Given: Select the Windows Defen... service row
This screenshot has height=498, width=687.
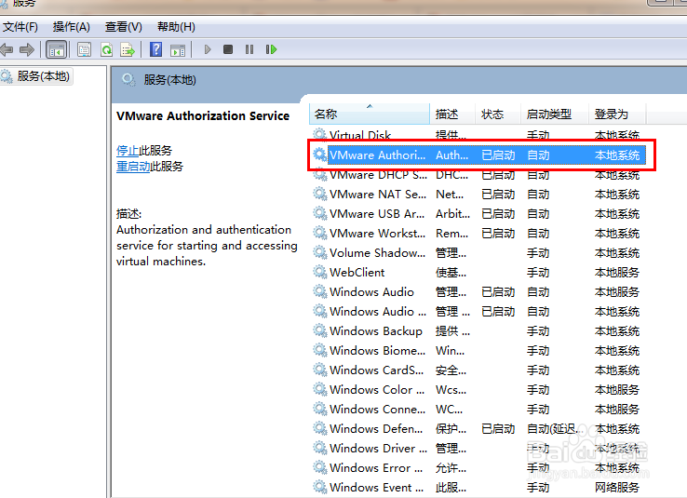Looking at the screenshot, I should click(478, 429).
